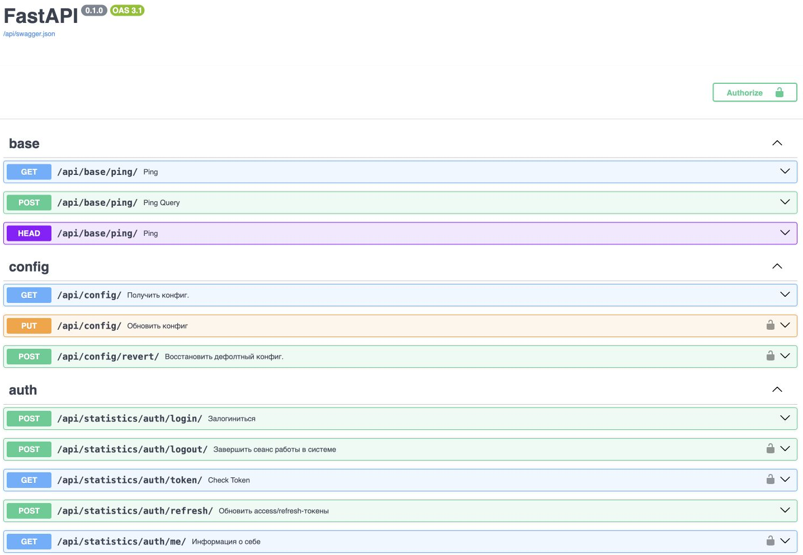The height and width of the screenshot is (555, 803).
Task: Expand the auth/token/ row arrow
Action: click(x=785, y=480)
